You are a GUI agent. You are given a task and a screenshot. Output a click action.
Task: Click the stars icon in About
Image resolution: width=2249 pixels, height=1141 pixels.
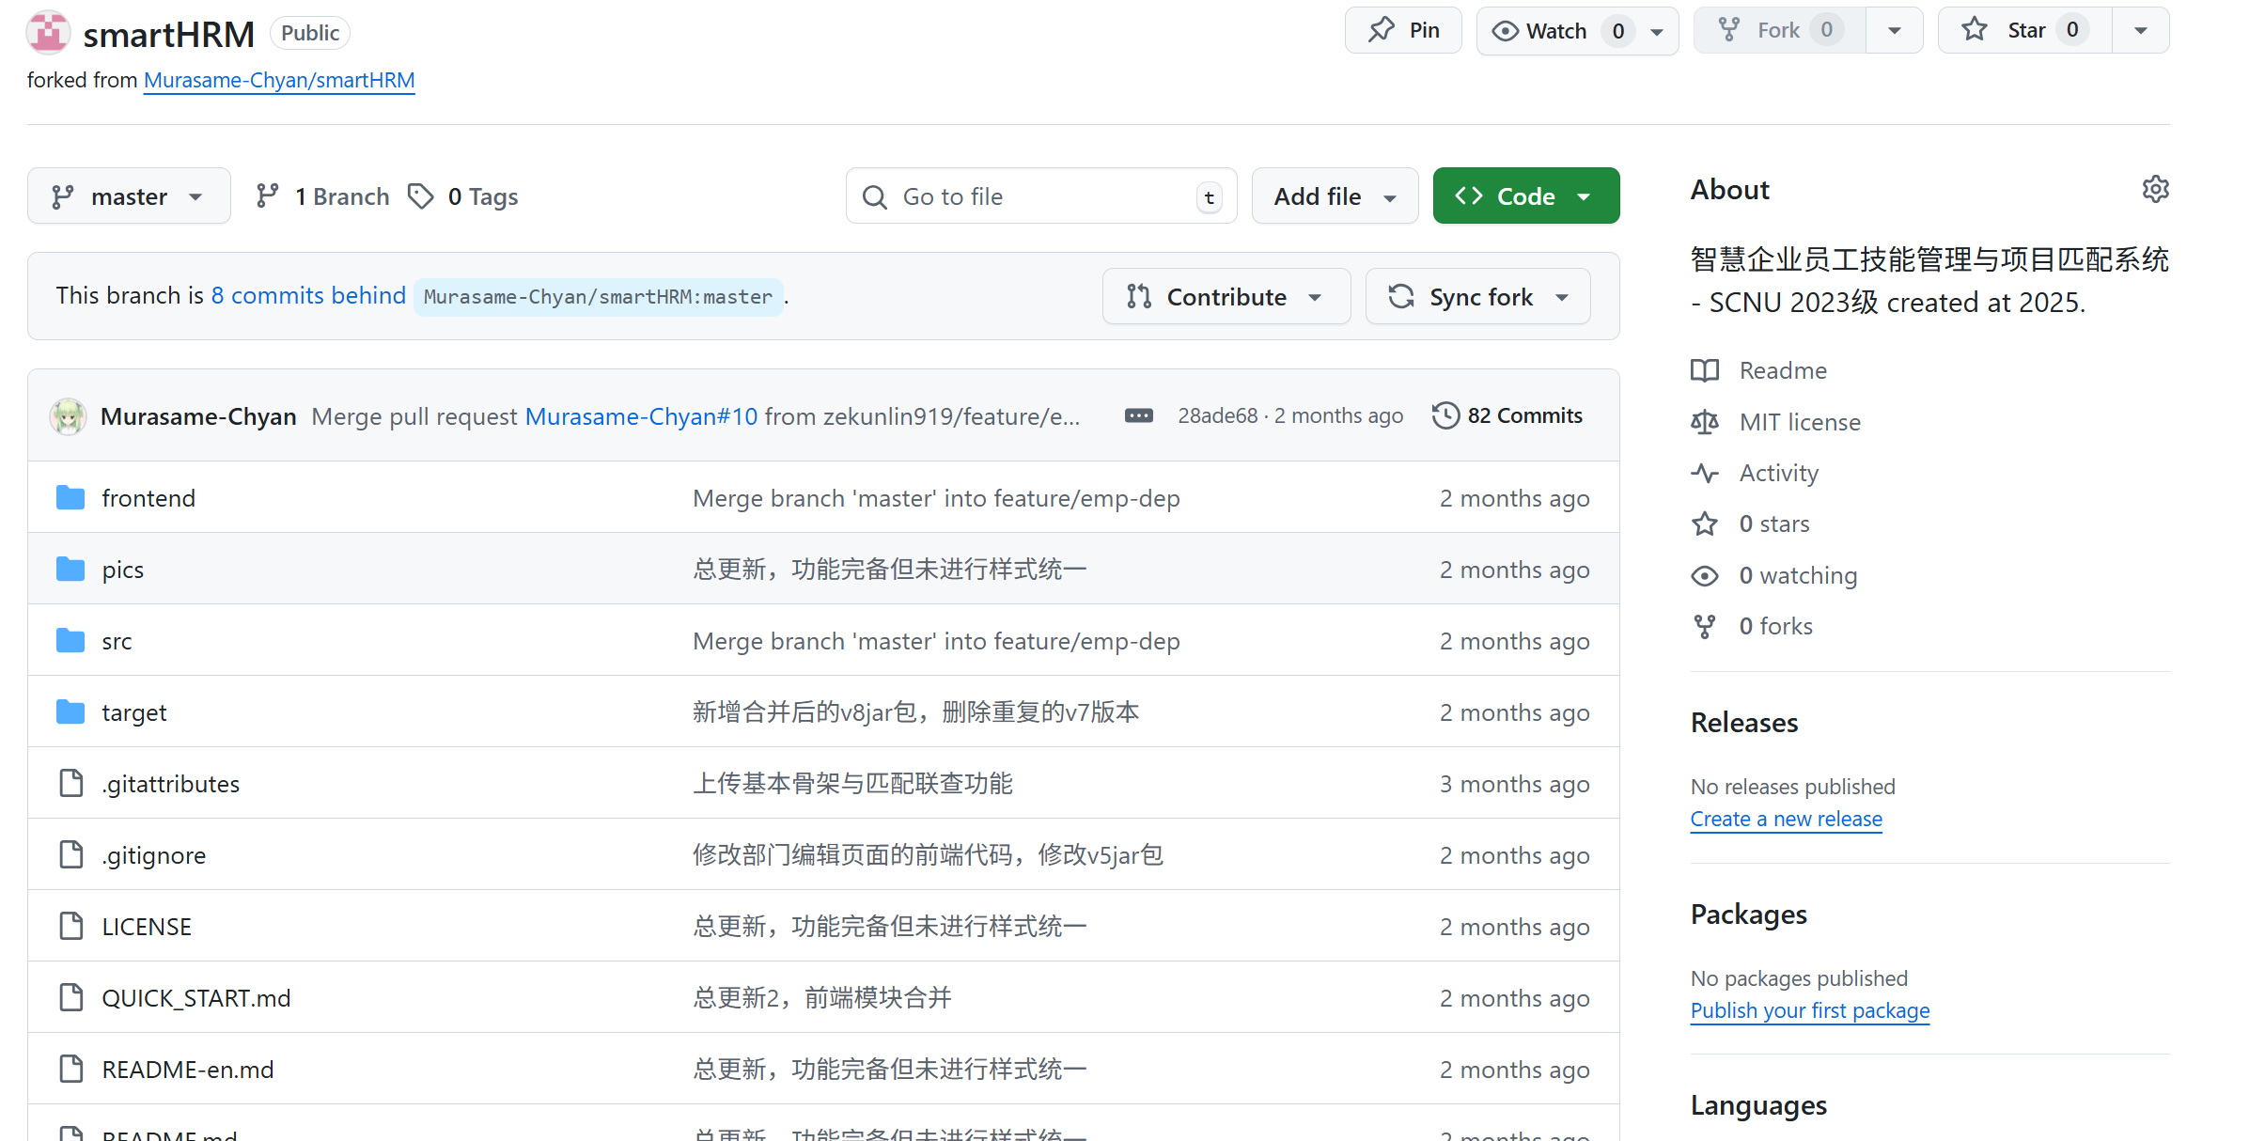[x=1705, y=524]
